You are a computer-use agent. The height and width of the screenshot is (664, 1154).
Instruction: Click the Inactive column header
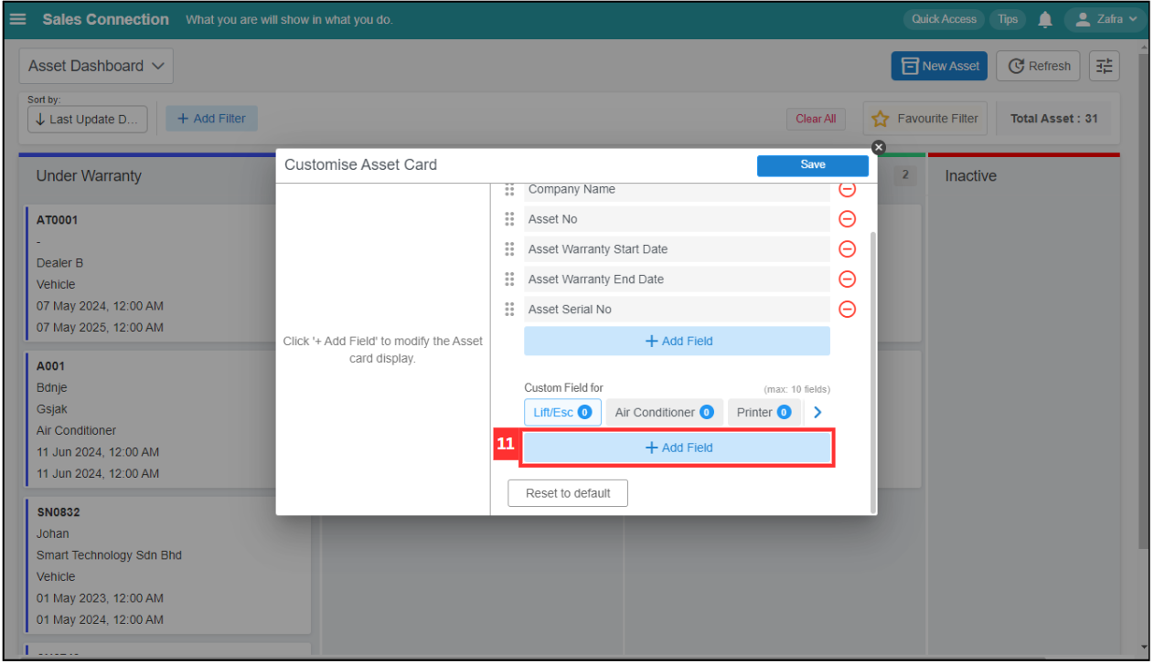970,176
